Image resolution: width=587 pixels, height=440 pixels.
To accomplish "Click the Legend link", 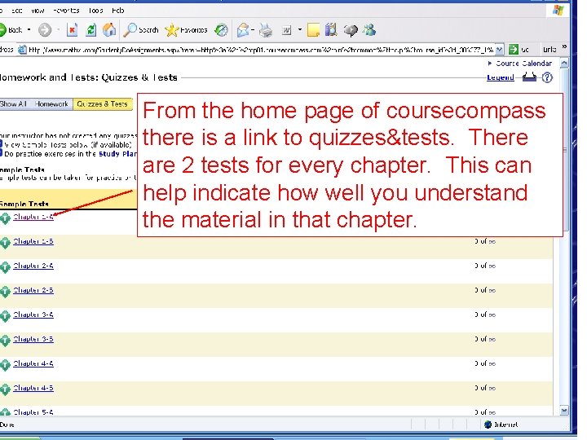I will click(500, 77).
